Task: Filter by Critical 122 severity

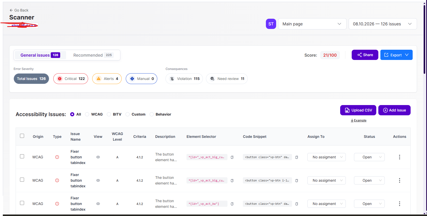Action: [71, 79]
